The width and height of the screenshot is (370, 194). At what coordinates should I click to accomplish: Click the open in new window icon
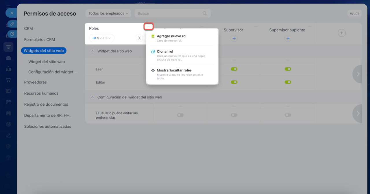click(x=12, y=34)
